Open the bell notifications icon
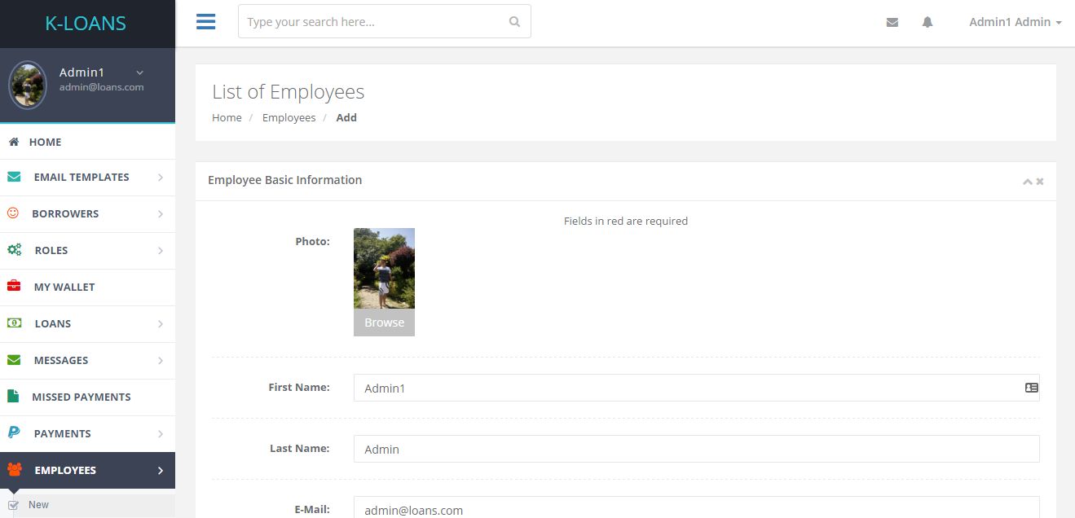 (x=927, y=23)
